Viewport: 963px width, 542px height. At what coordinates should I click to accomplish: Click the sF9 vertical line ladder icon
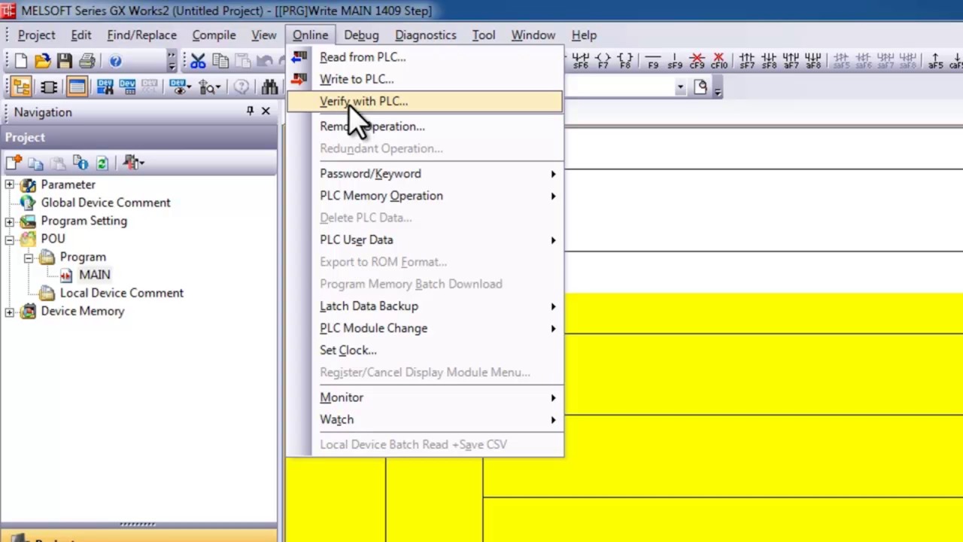click(675, 61)
